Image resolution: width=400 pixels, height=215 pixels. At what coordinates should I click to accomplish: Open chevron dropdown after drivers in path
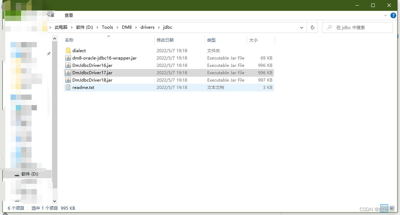[159, 27]
